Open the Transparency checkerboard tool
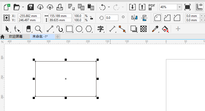Viewport: 205px width, 111px height. 143,29
